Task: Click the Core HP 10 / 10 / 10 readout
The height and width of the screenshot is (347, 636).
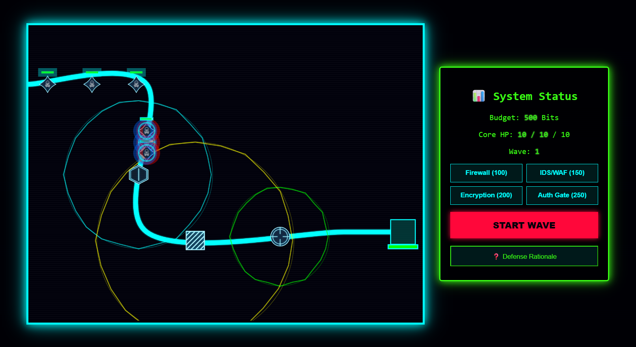Action: point(524,135)
